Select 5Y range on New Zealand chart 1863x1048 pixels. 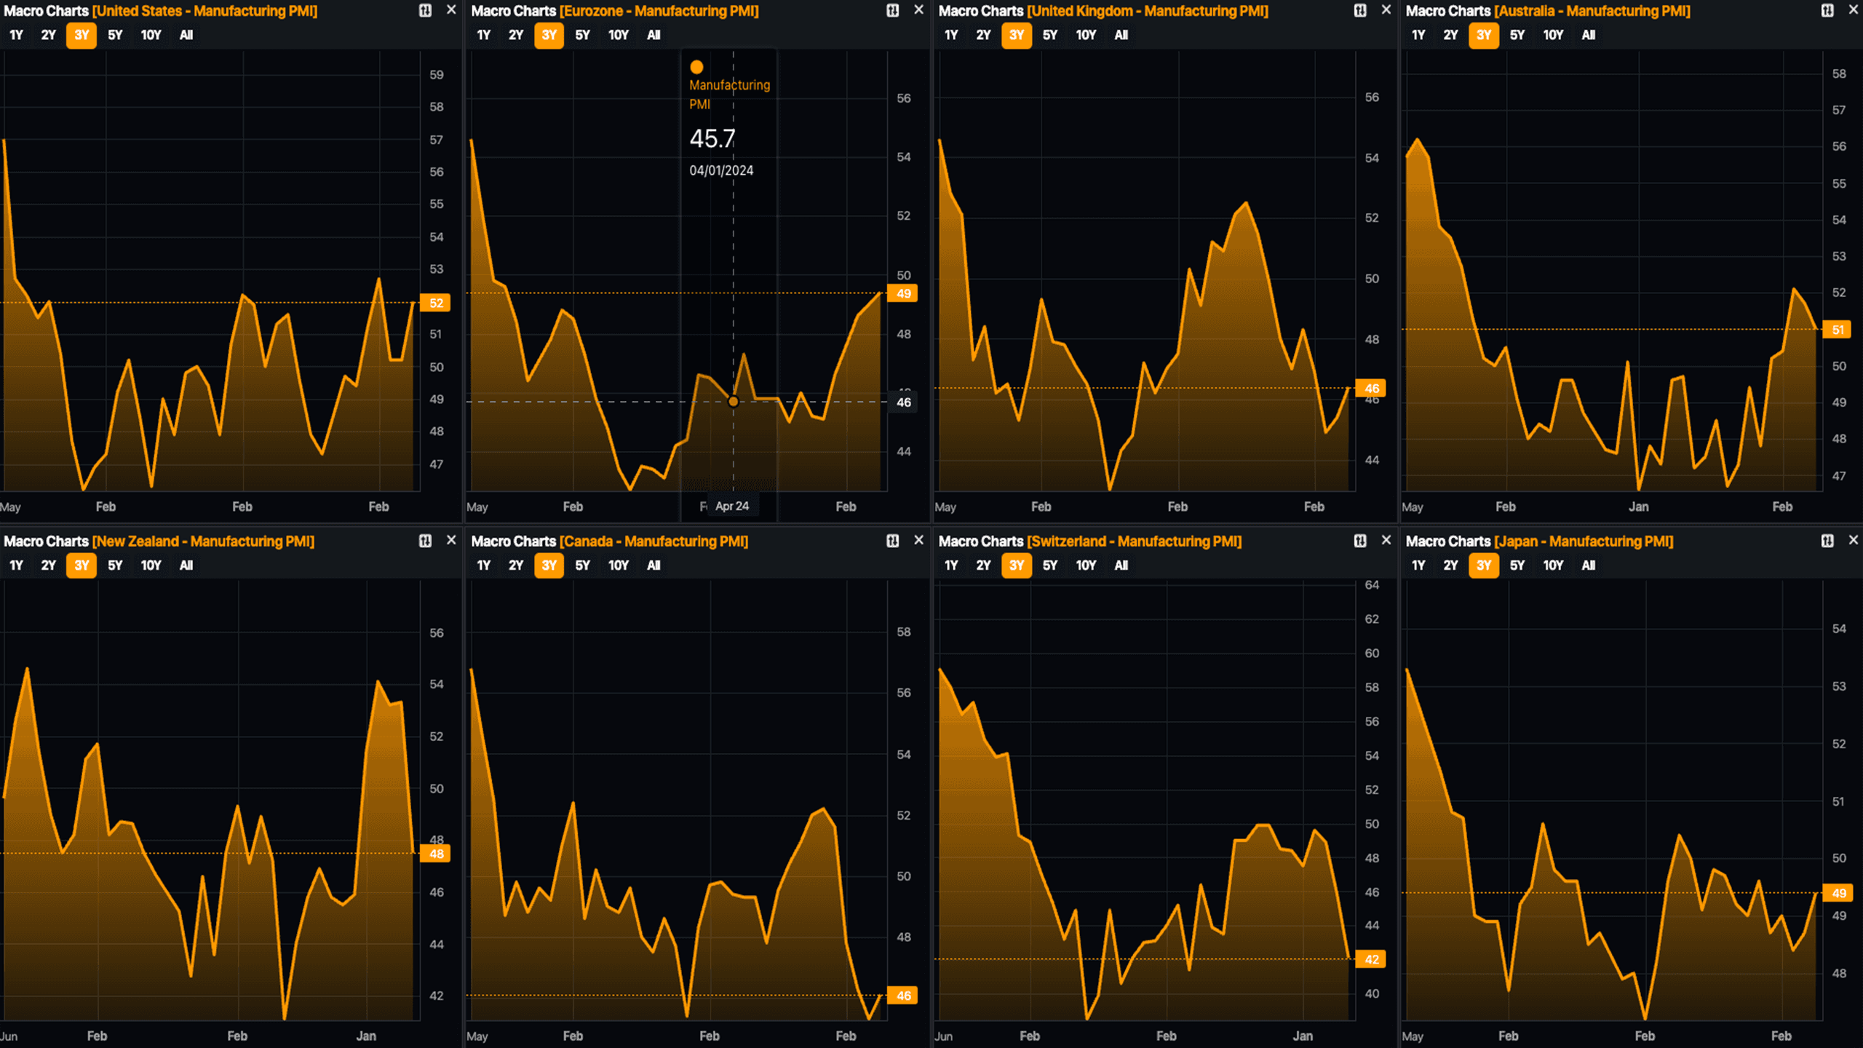pos(115,565)
